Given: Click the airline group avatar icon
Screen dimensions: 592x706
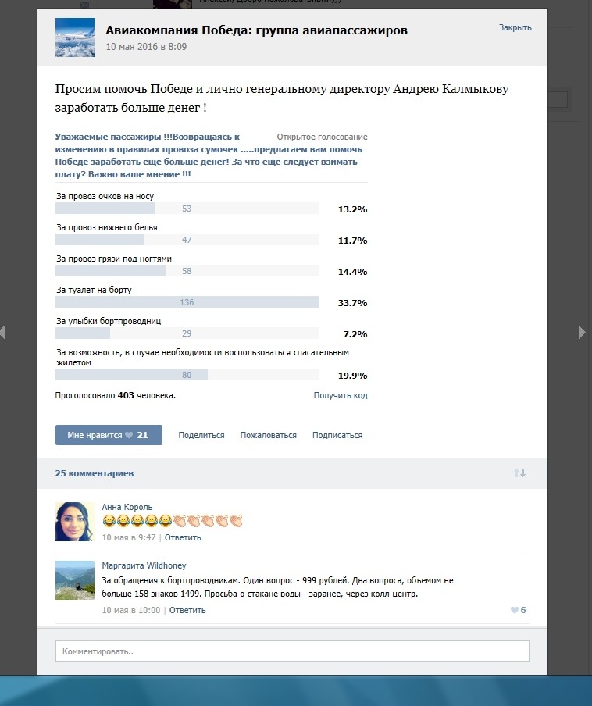Looking at the screenshot, I should (75, 37).
